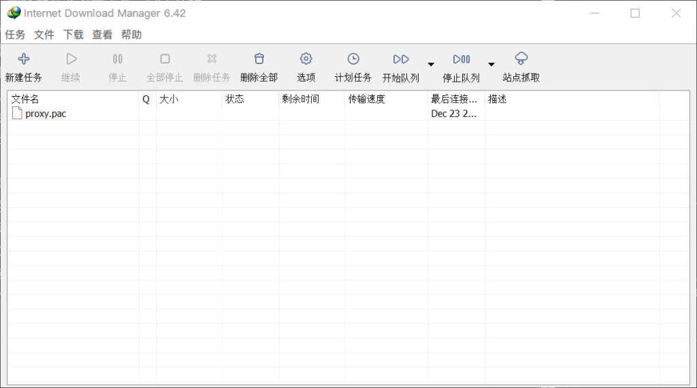Open the 计划任务 clock scheduler
697x388 pixels.
tap(353, 59)
